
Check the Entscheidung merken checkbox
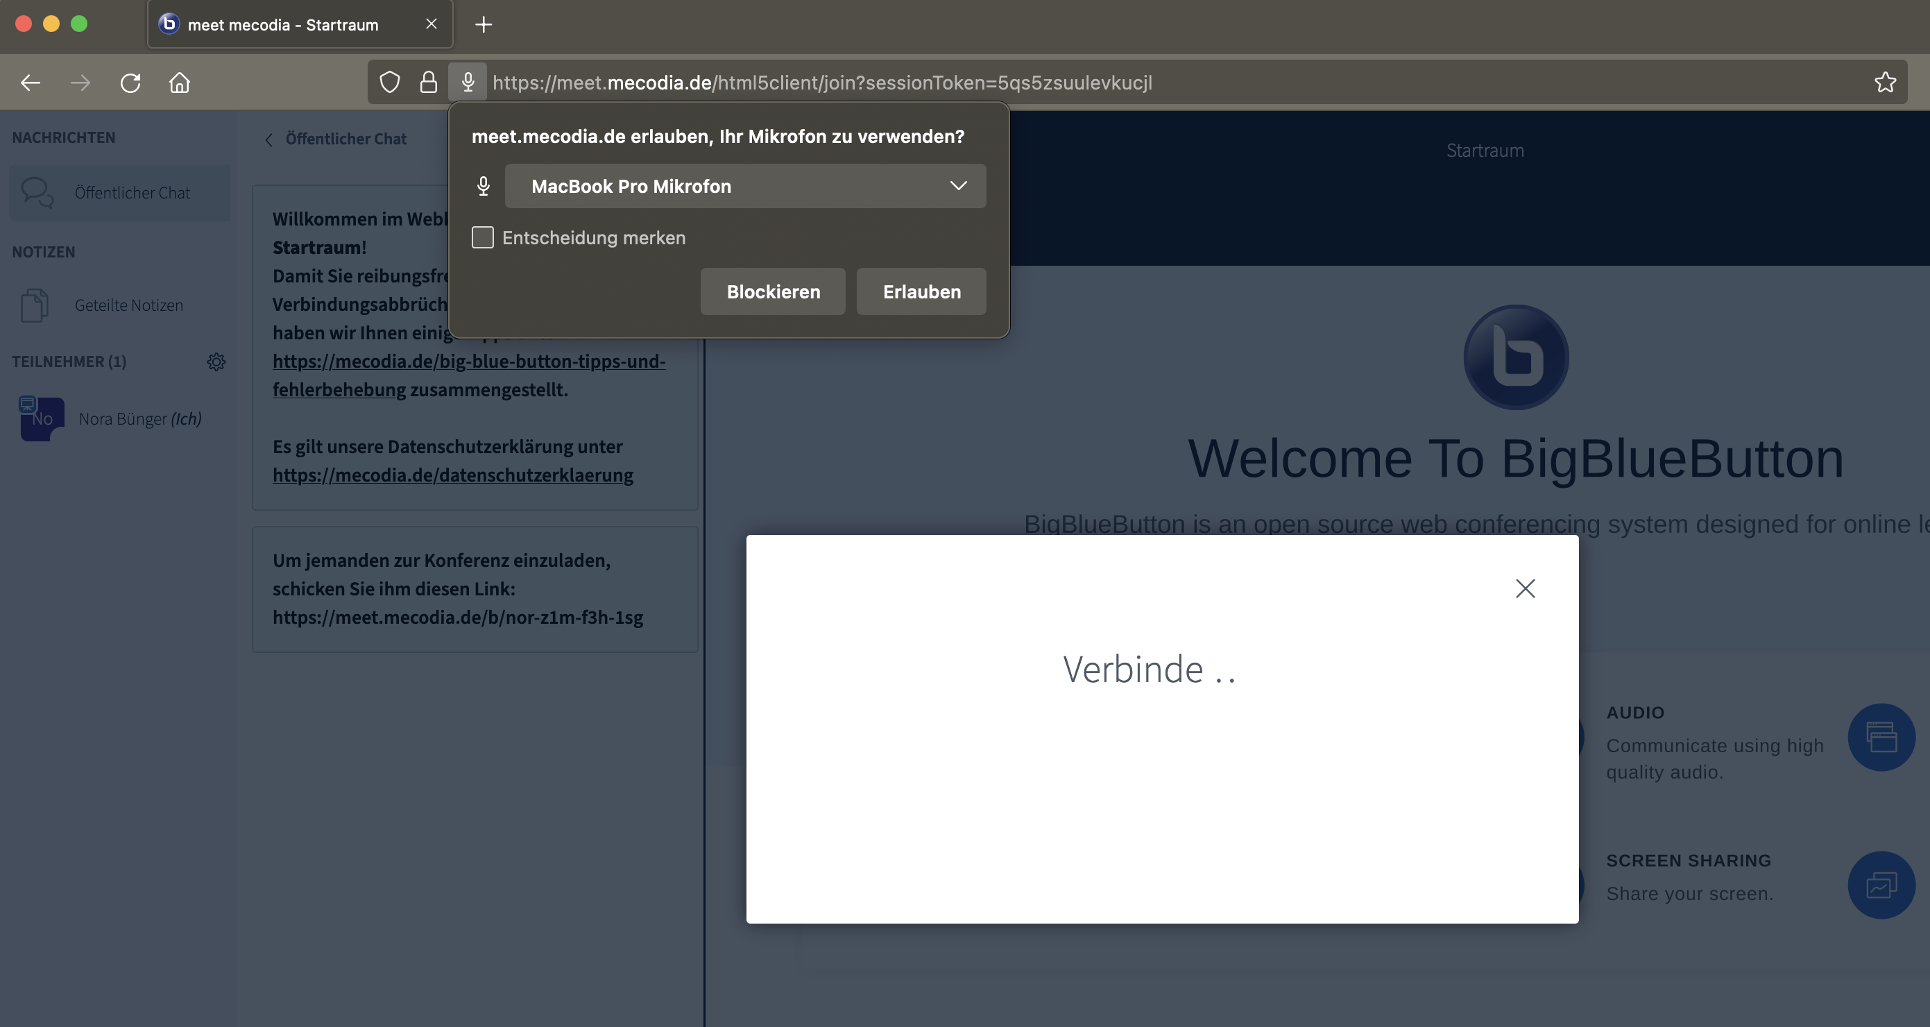483,237
